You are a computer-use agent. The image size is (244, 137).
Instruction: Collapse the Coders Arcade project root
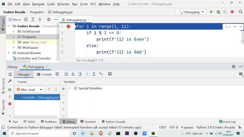(9, 26)
